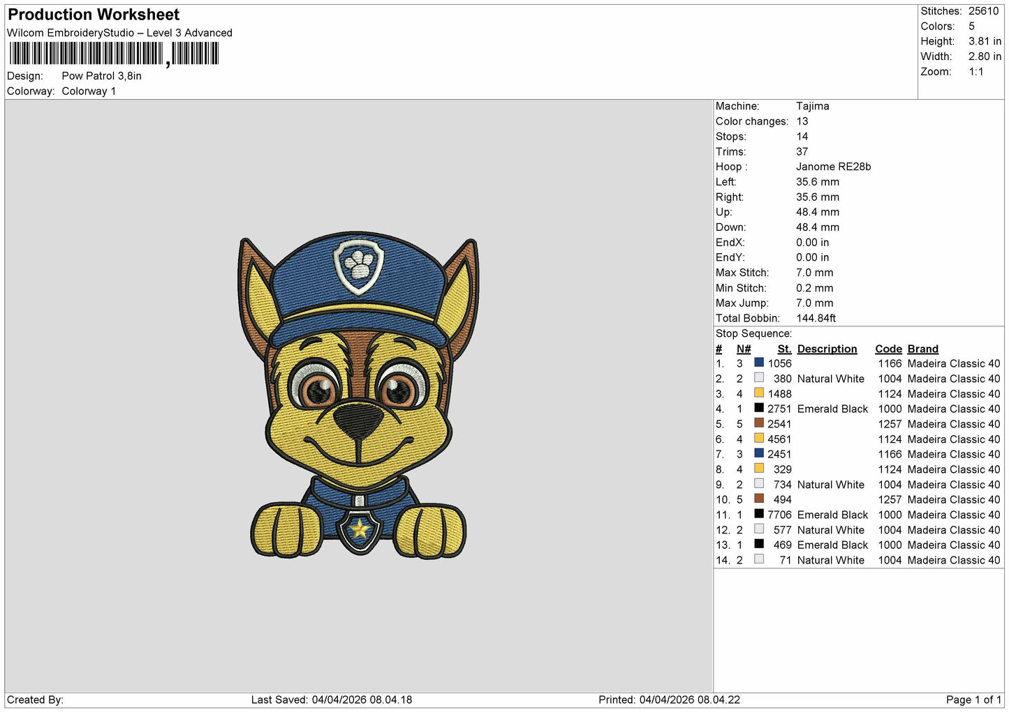Click code '1166' in stop 7
The image size is (1009, 712).
(890, 454)
